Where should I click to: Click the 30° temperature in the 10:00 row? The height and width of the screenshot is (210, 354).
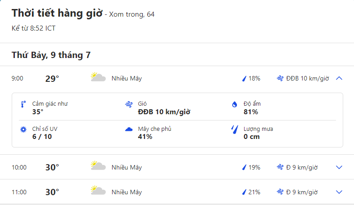click(x=52, y=167)
